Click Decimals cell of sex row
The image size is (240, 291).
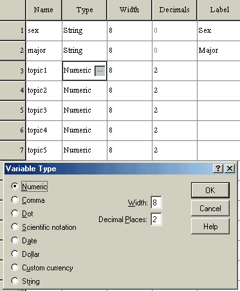(174, 30)
